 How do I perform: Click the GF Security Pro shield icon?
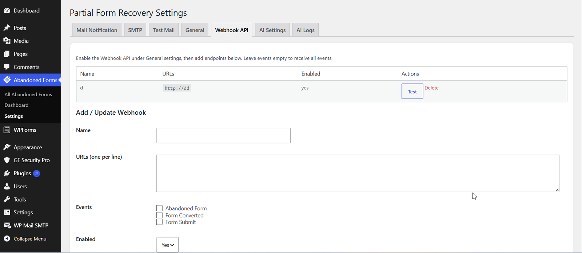pos(7,160)
